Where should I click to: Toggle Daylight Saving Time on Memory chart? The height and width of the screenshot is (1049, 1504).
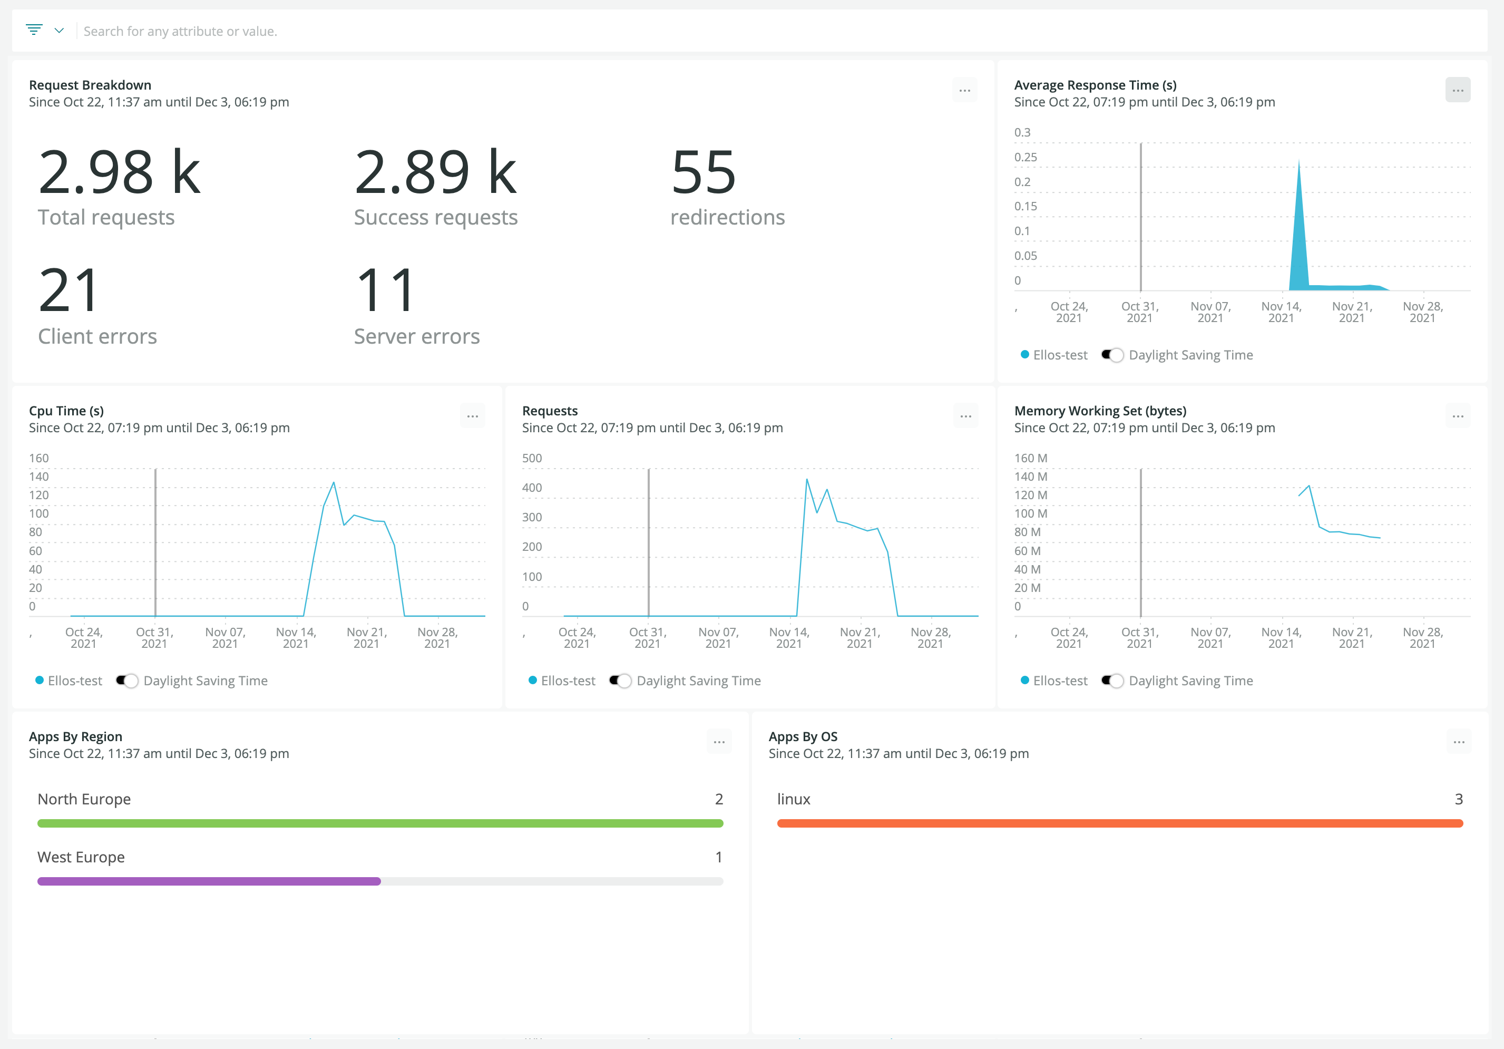1112,681
